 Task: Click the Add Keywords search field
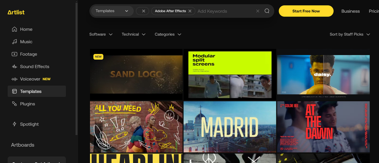coord(225,11)
